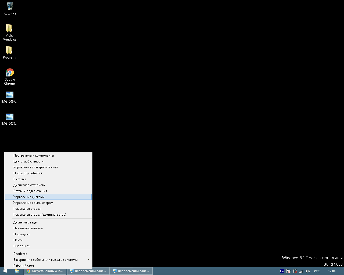Select the IMG_0079 image file
The width and height of the screenshot is (344, 275).
click(x=10, y=119)
